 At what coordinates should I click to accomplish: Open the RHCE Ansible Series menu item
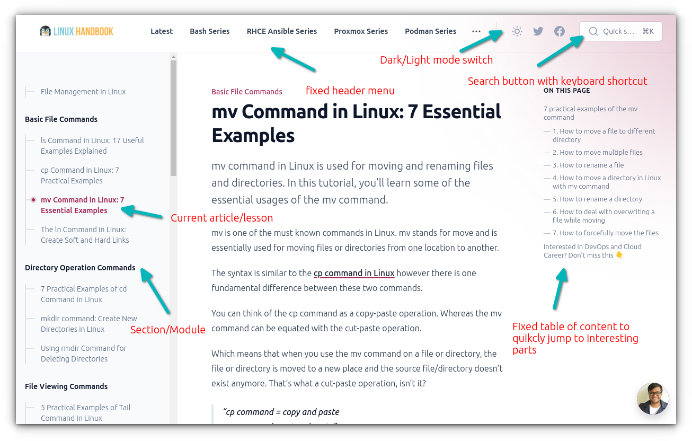point(282,31)
